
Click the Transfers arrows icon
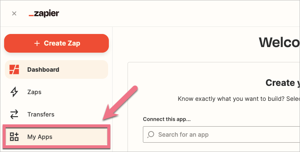(14, 114)
